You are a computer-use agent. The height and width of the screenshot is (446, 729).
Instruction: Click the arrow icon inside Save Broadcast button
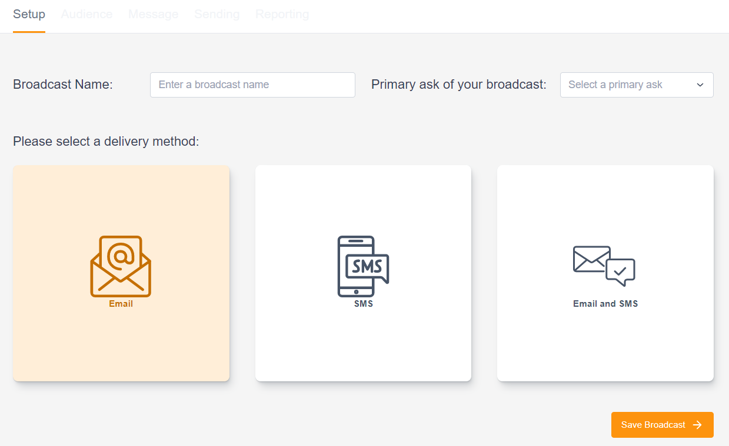[x=698, y=424]
